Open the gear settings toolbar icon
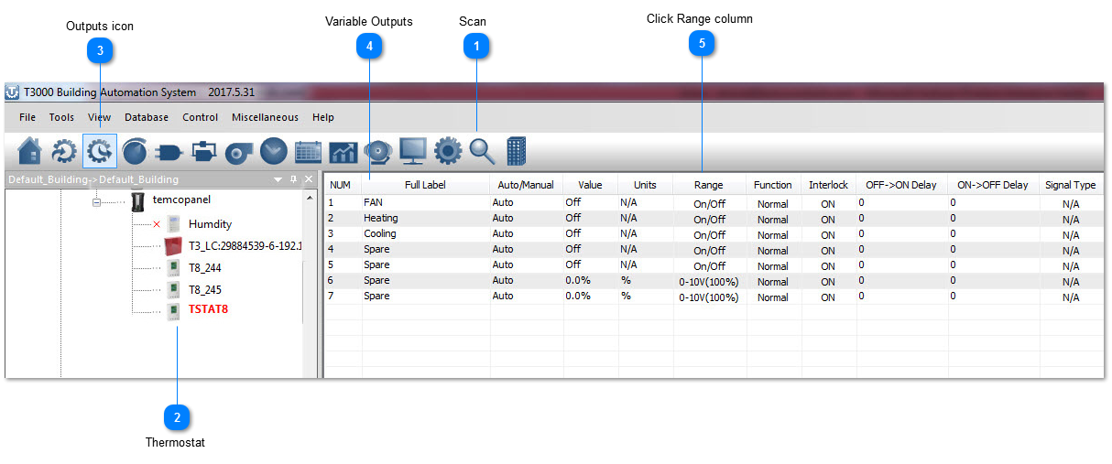 448,151
